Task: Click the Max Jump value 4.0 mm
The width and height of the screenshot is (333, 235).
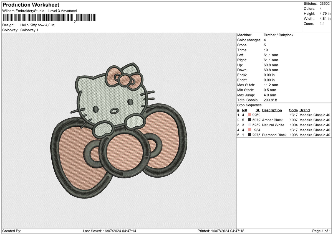Action: click(270, 95)
